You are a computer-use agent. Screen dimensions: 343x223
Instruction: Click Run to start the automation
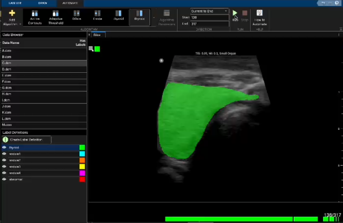(x=234, y=13)
